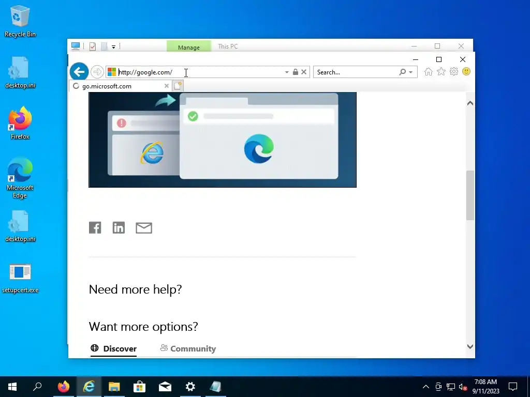Screen dimensions: 530x397
Task: Share the page via Facebook icon
Action: [x=95, y=228]
